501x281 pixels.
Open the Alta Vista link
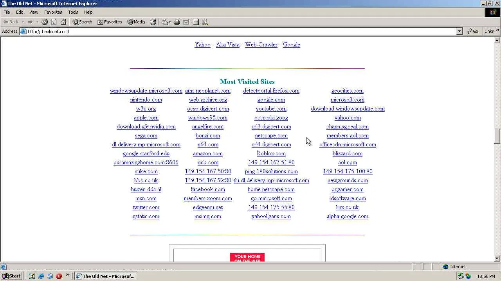228,44
